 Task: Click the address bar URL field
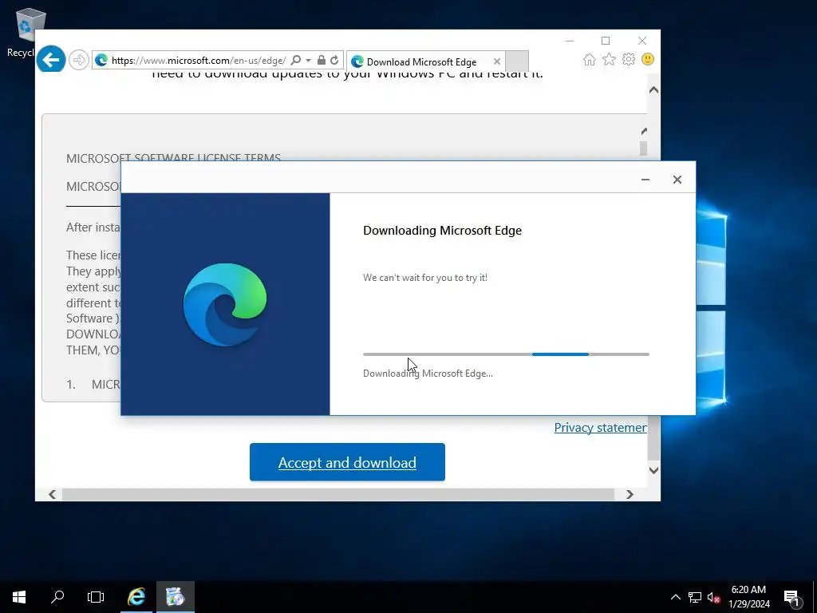(x=199, y=61)
